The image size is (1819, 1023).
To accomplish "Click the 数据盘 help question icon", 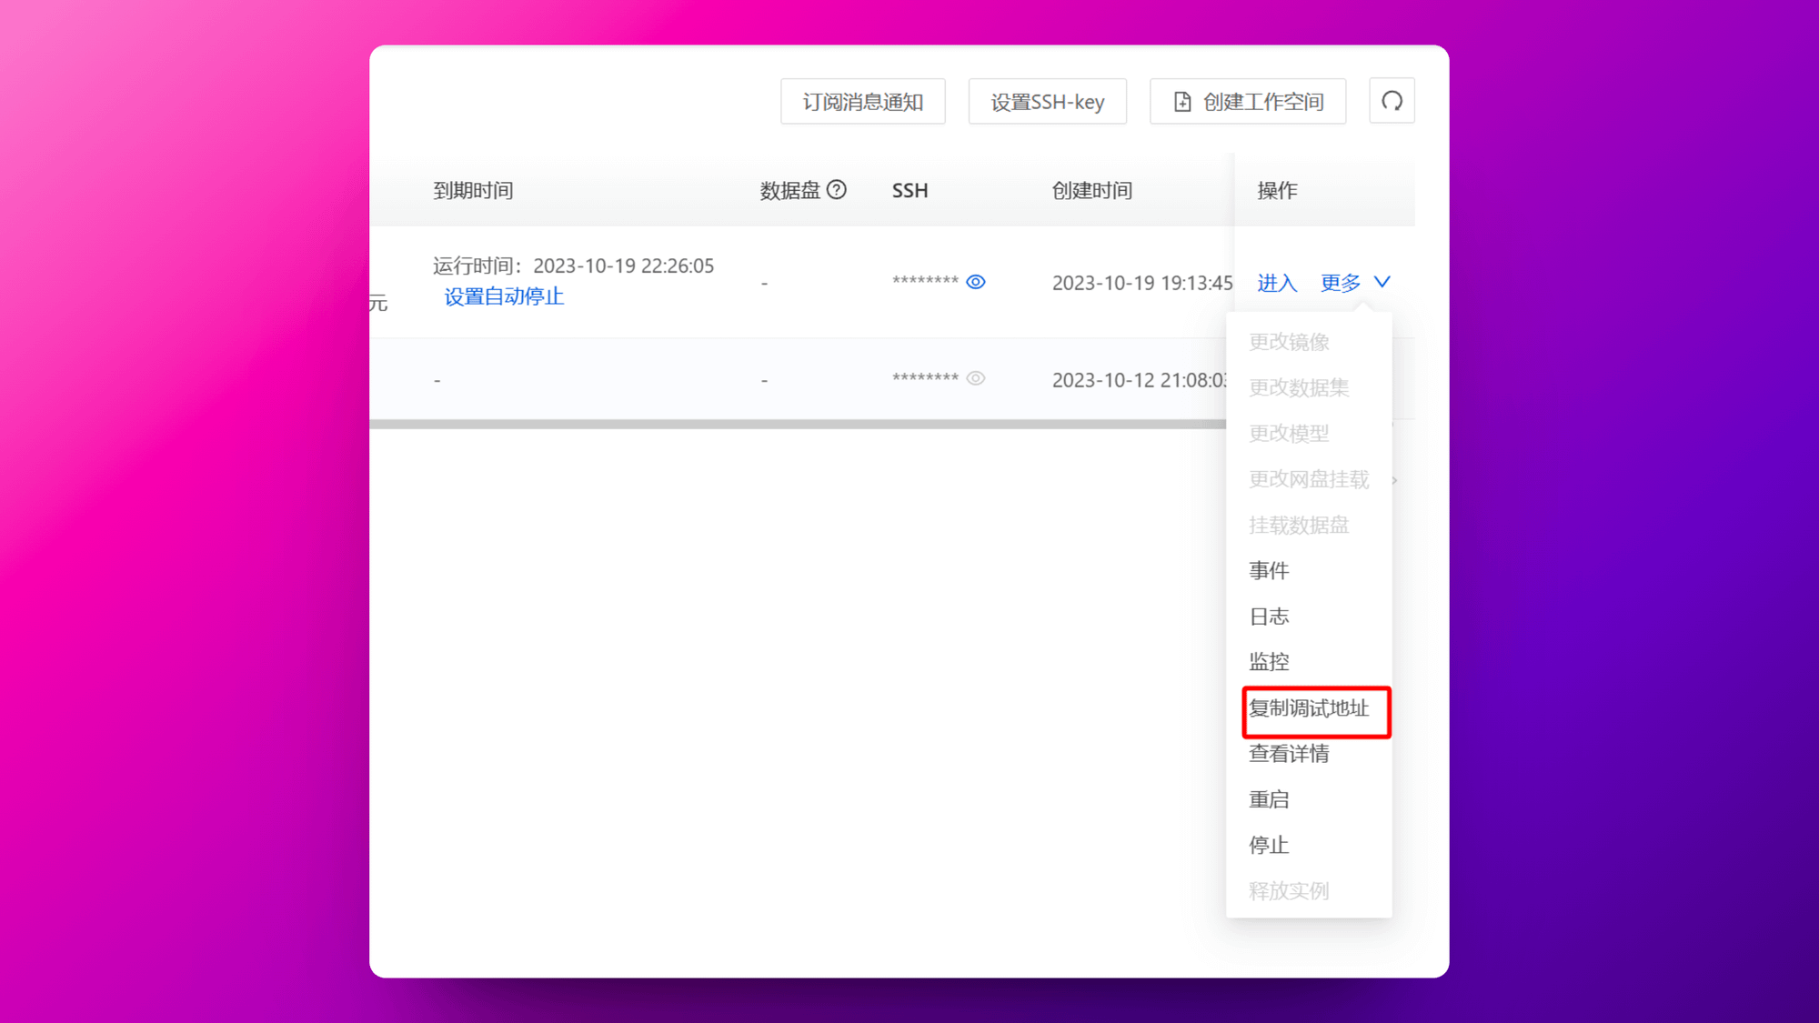I will 837,189.
